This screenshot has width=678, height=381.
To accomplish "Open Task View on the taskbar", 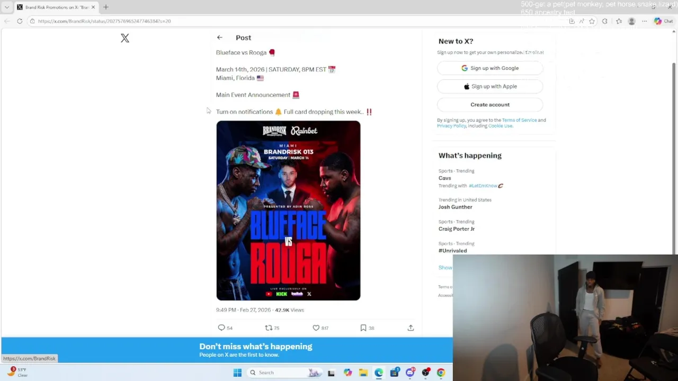I will point(331,373).
